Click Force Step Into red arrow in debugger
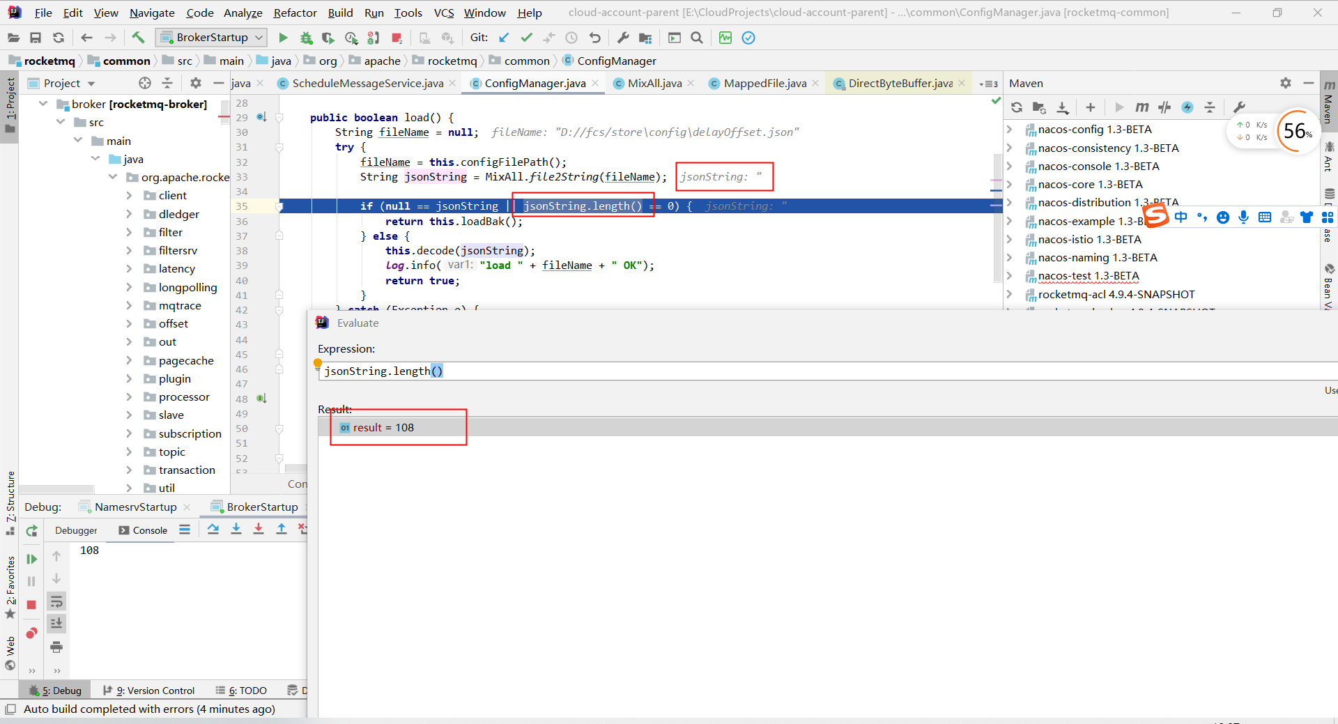The width and height of the screenshot is (1338, 724). click(259, 529)
